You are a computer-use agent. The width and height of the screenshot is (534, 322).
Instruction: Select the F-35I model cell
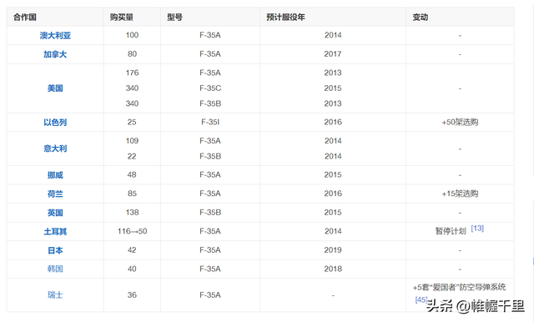click(210, 122)
